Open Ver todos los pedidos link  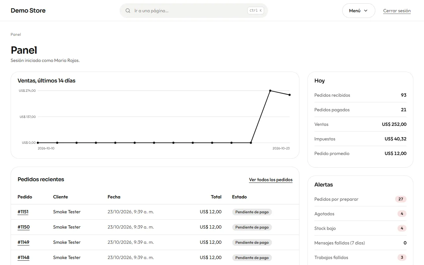(x=271, y=180)
